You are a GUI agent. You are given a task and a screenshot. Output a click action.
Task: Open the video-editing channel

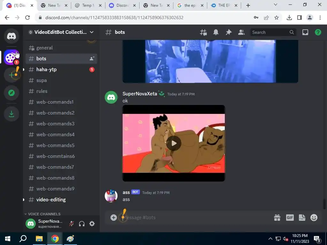pos(61,199)
